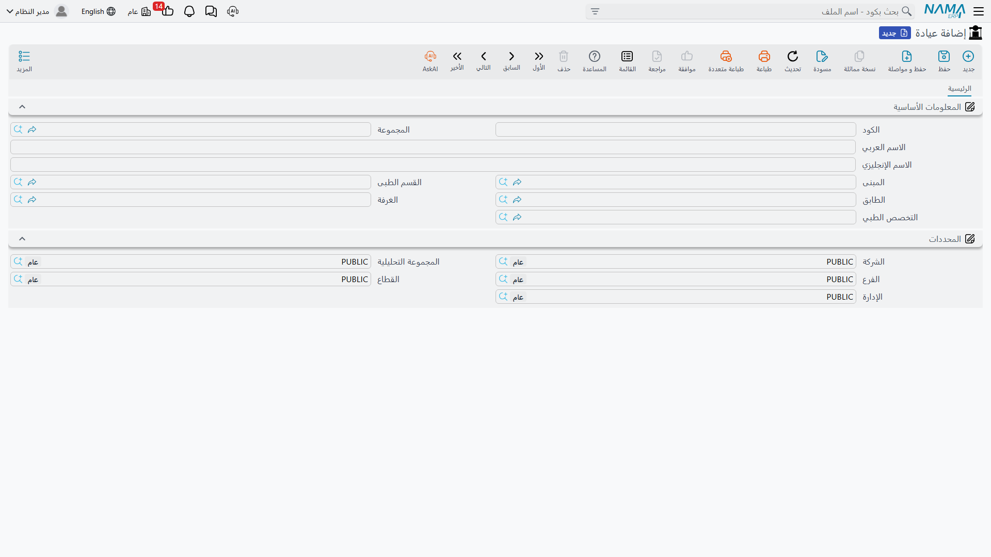The image size is (991, 557).
Task: Open the الفرع PUBLIC field
Action: (x=676, y=279)
